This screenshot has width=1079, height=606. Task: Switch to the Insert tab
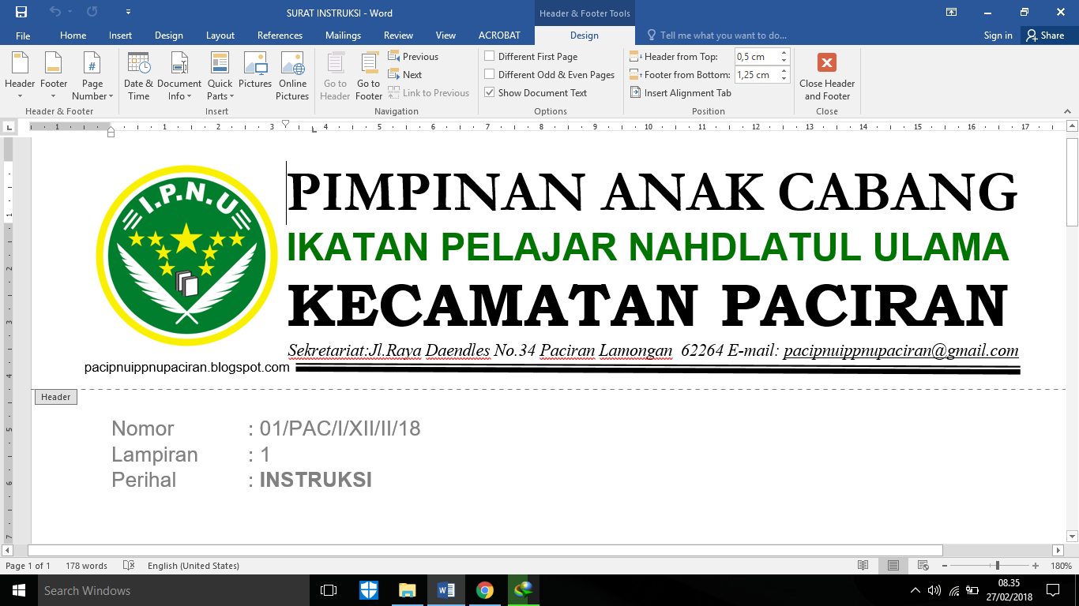coord(121,36)
